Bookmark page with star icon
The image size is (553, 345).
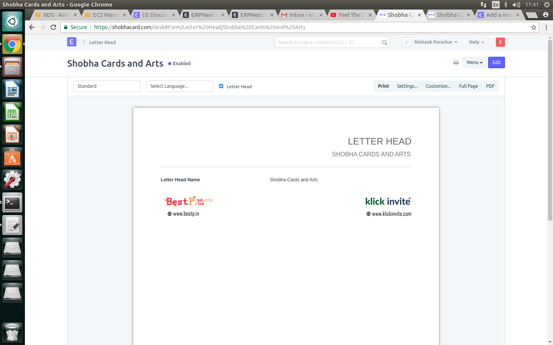click(x=534, y=27)
